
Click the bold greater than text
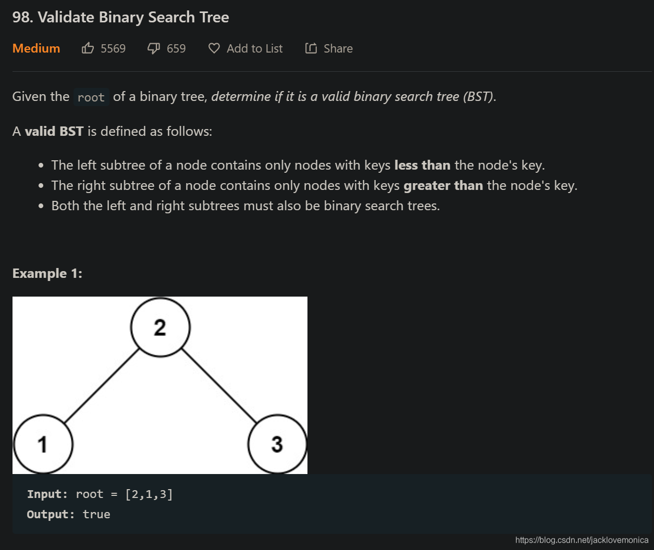tap(443, 186)
